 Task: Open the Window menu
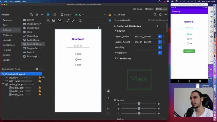[17, 1]
